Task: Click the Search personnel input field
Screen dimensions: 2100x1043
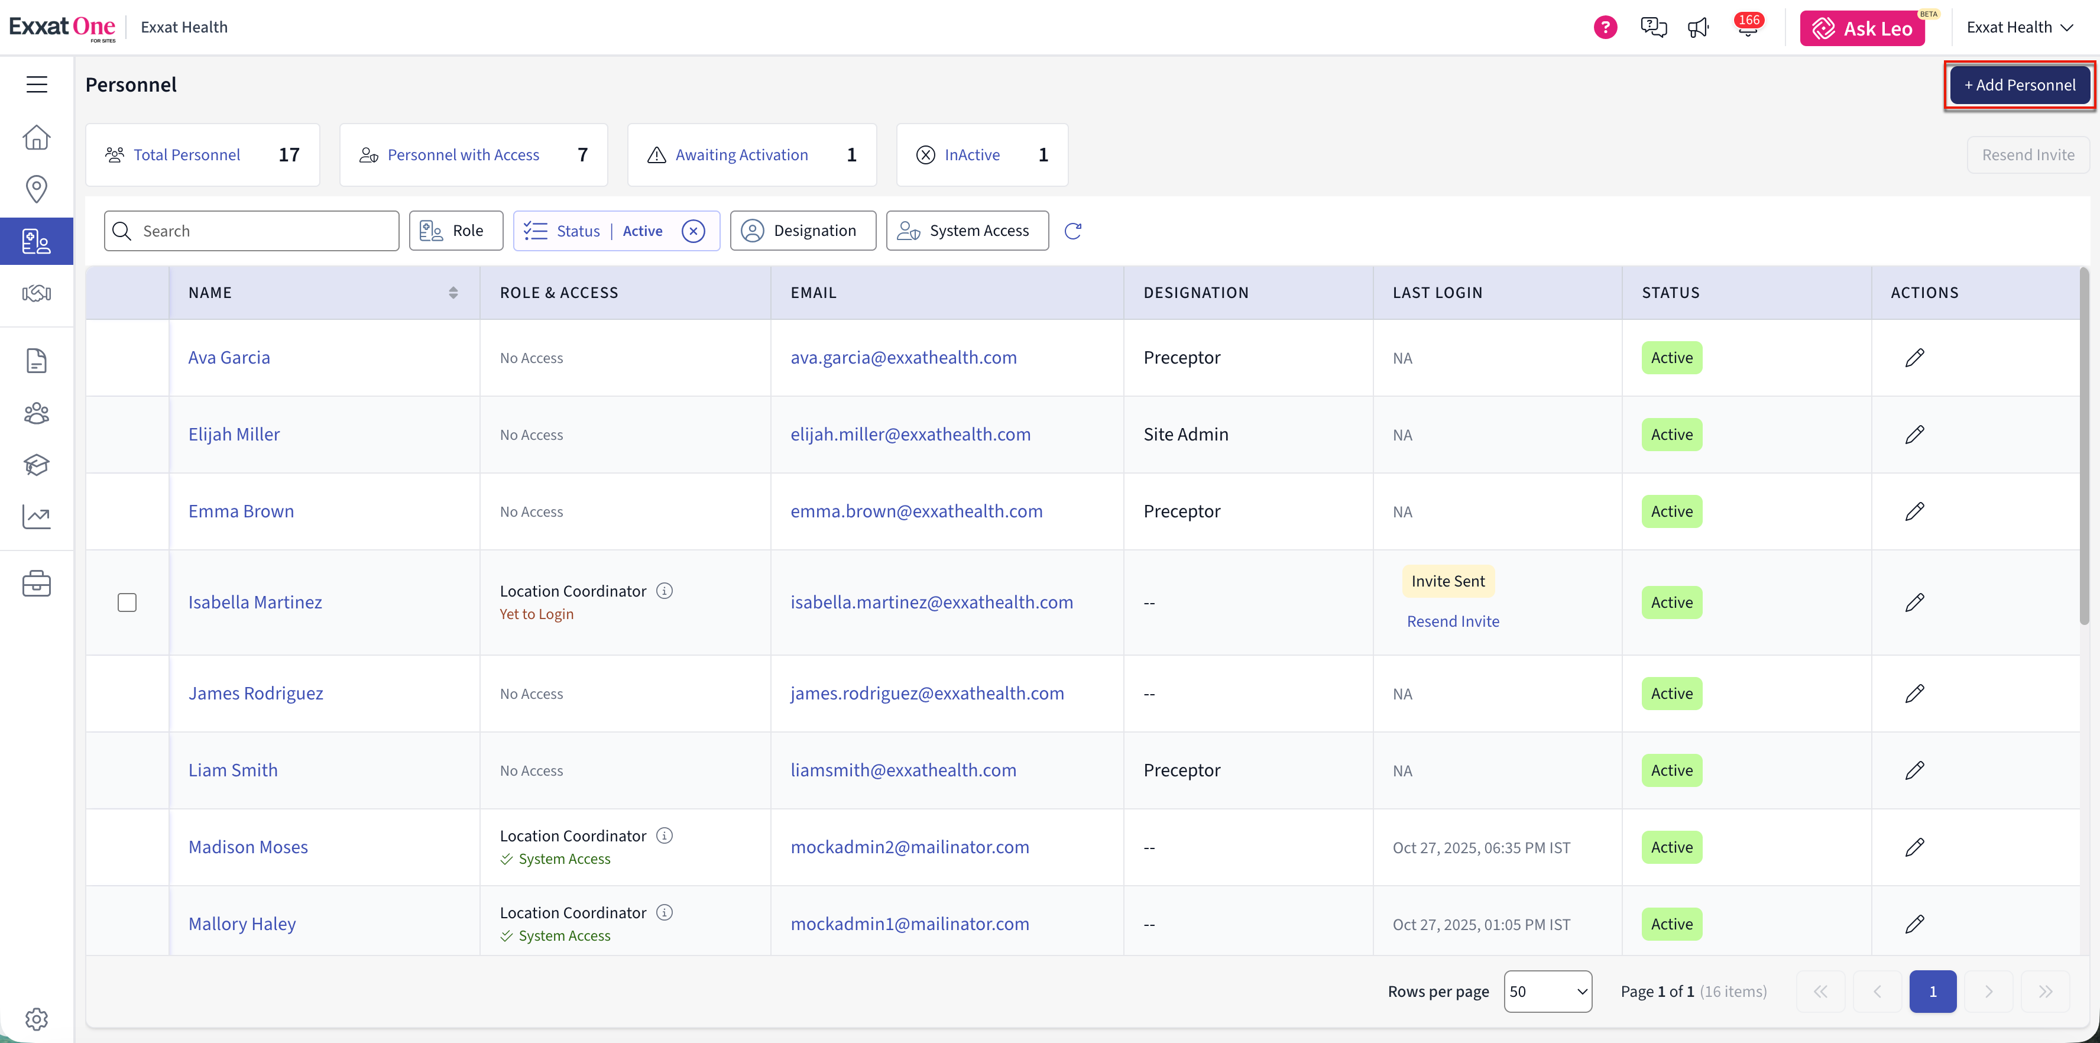Action: pos(251,231)
